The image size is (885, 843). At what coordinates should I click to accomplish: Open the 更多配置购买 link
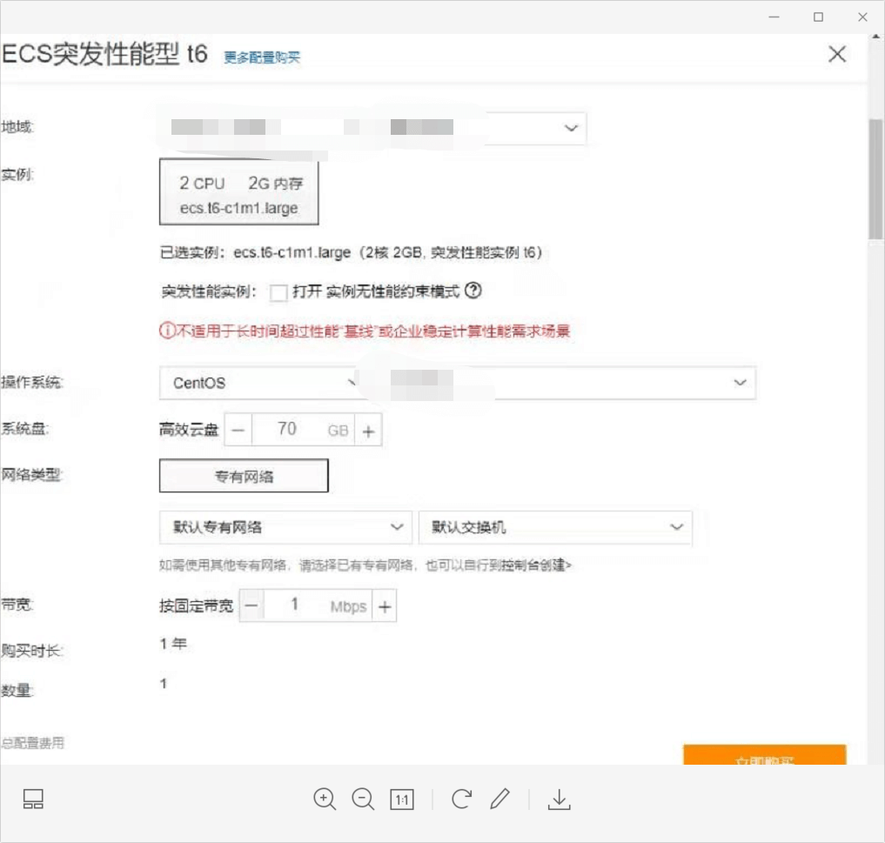coord(262,57)
